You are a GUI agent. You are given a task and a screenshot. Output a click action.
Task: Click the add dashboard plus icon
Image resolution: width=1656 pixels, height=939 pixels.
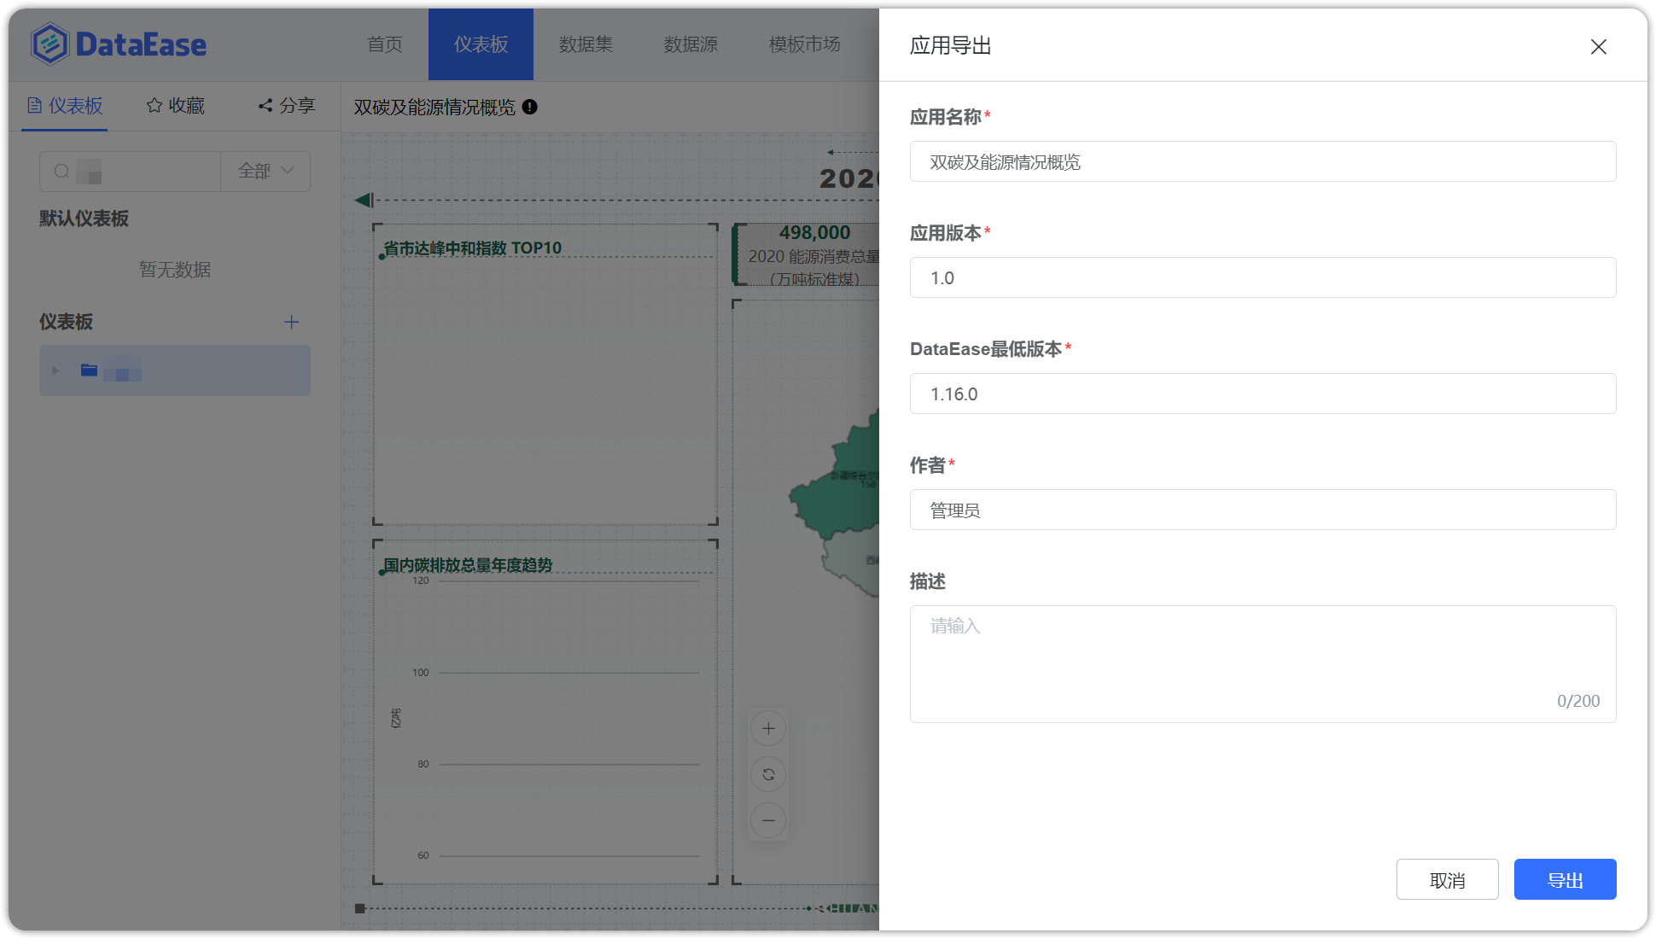tap(290, 322)
